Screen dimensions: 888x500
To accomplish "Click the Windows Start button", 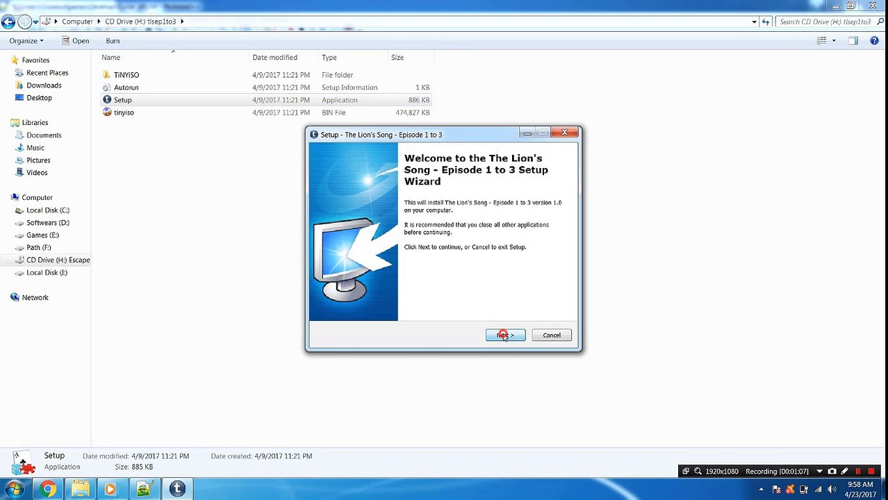I will click(x=15, y=490).
